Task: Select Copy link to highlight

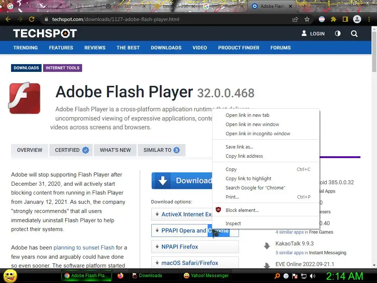Action: tap(266, 179)
